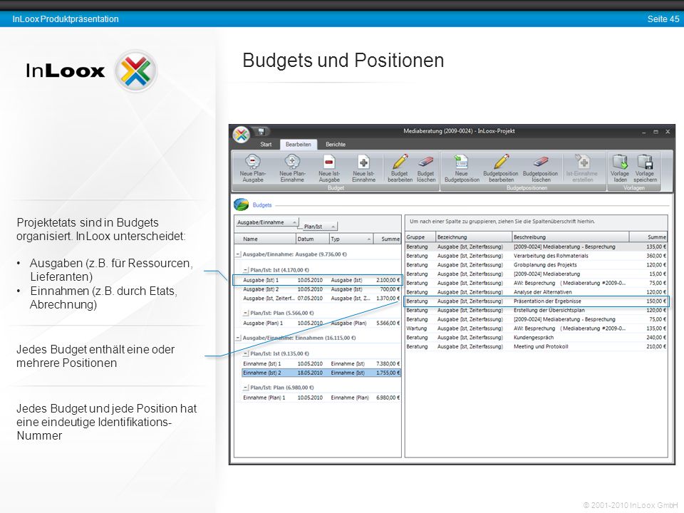Click the Vorlage laden icon
Screen dimensions: 684x513
[620, 162]
